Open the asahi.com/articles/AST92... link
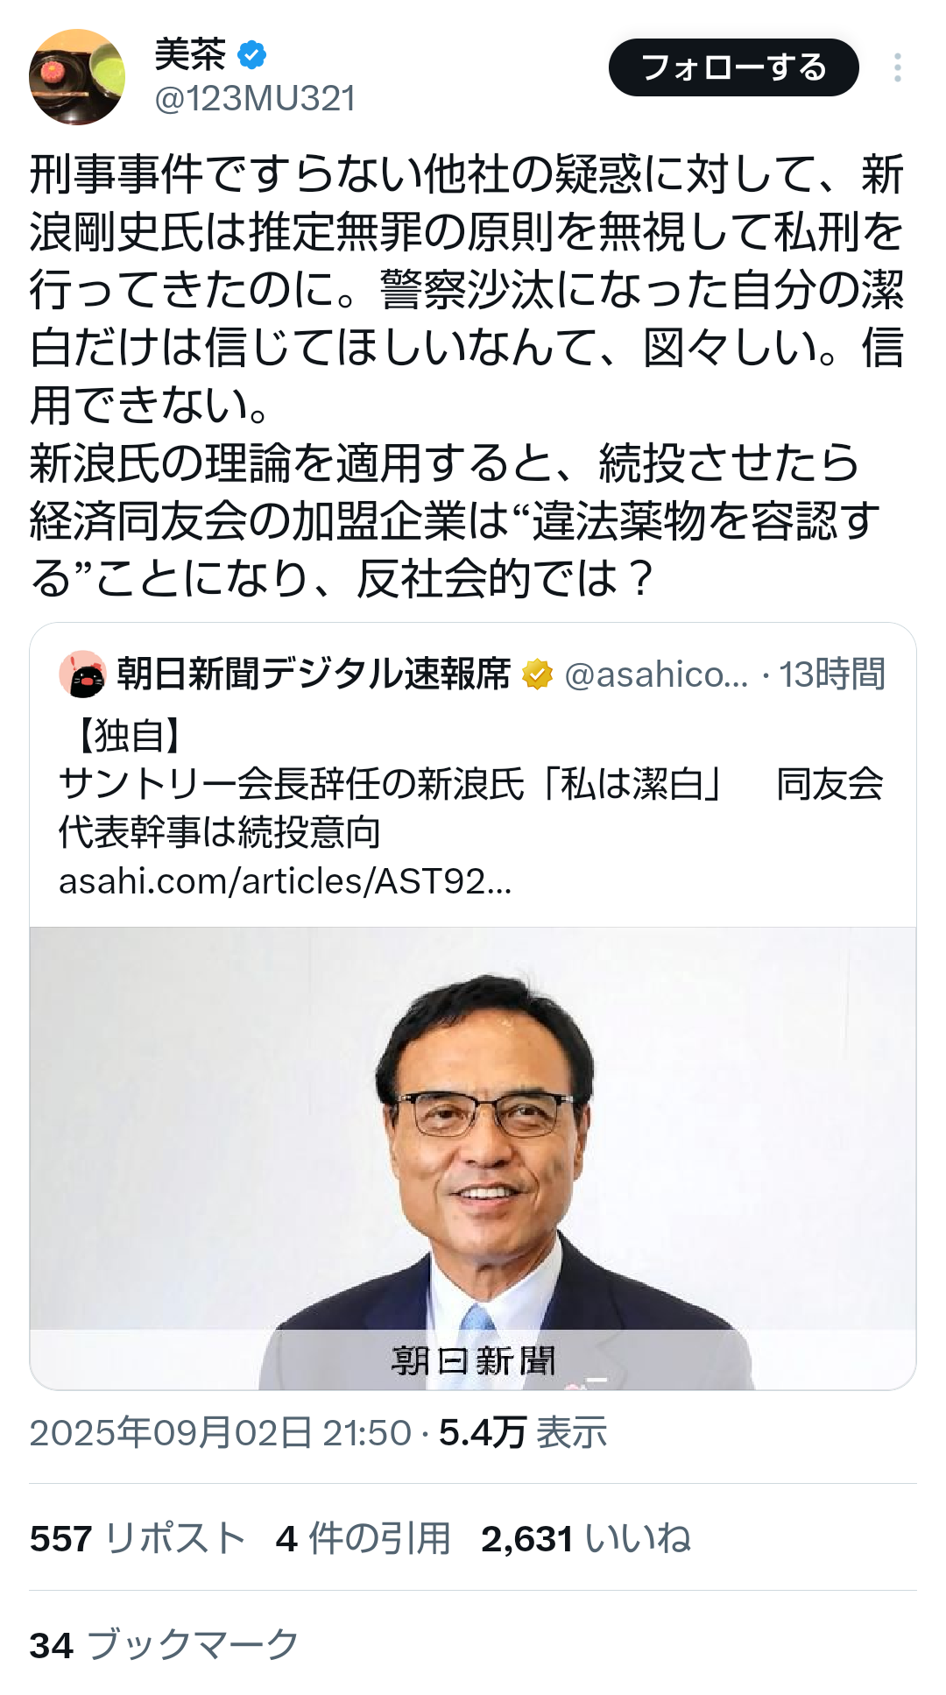Image resolution: width=946 pixels, height=1695 pixels. 286,881
